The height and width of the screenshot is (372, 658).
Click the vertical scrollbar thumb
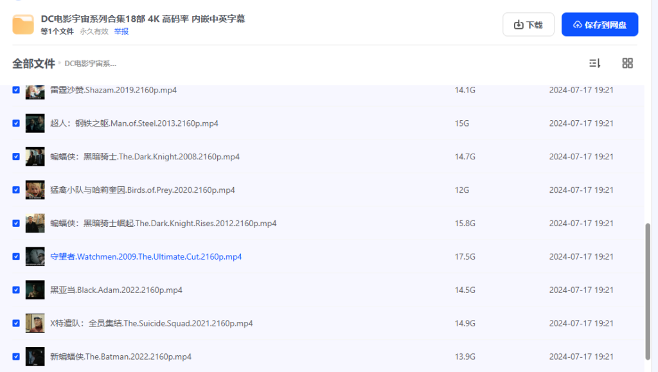[x=648, y=292]
